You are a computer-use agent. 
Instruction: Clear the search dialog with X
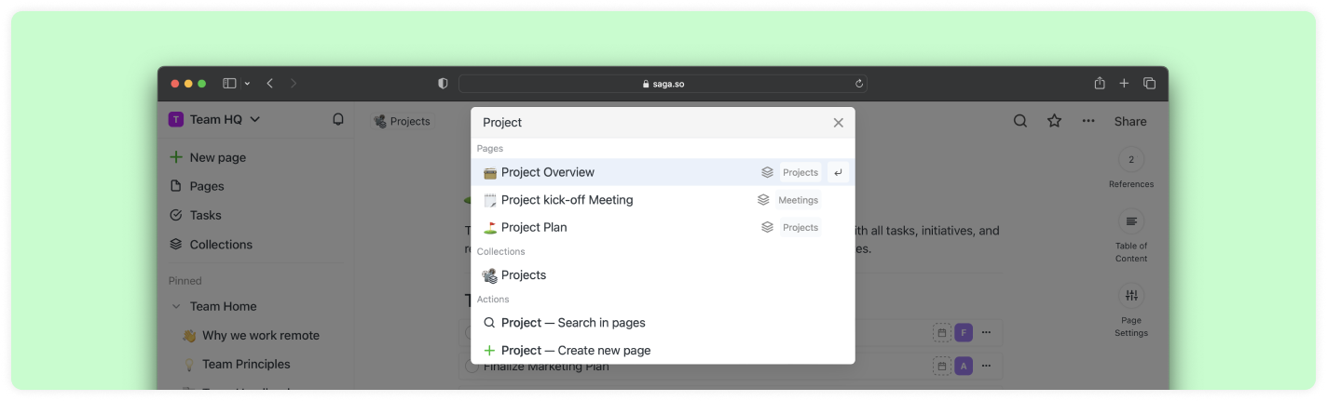[838, 123]
